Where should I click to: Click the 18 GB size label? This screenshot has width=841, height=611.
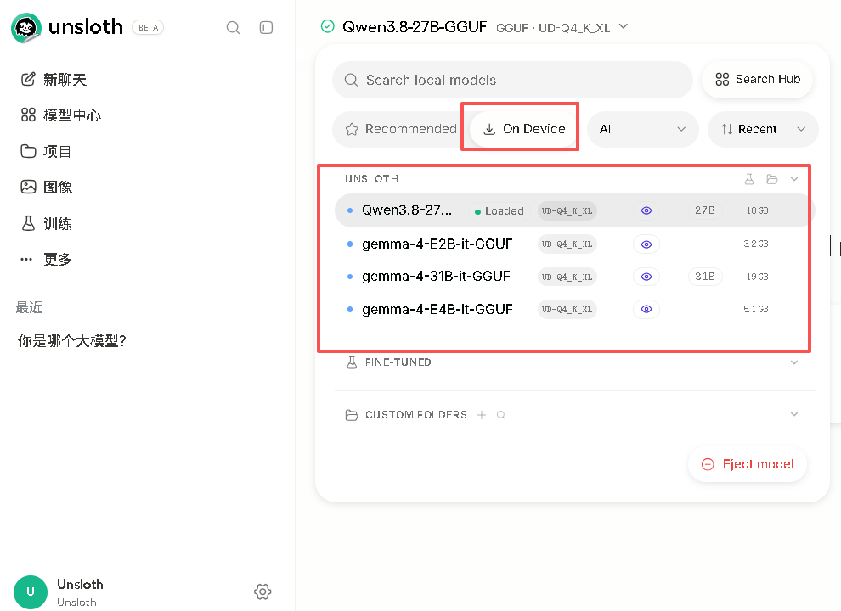(x=758, y=210)
